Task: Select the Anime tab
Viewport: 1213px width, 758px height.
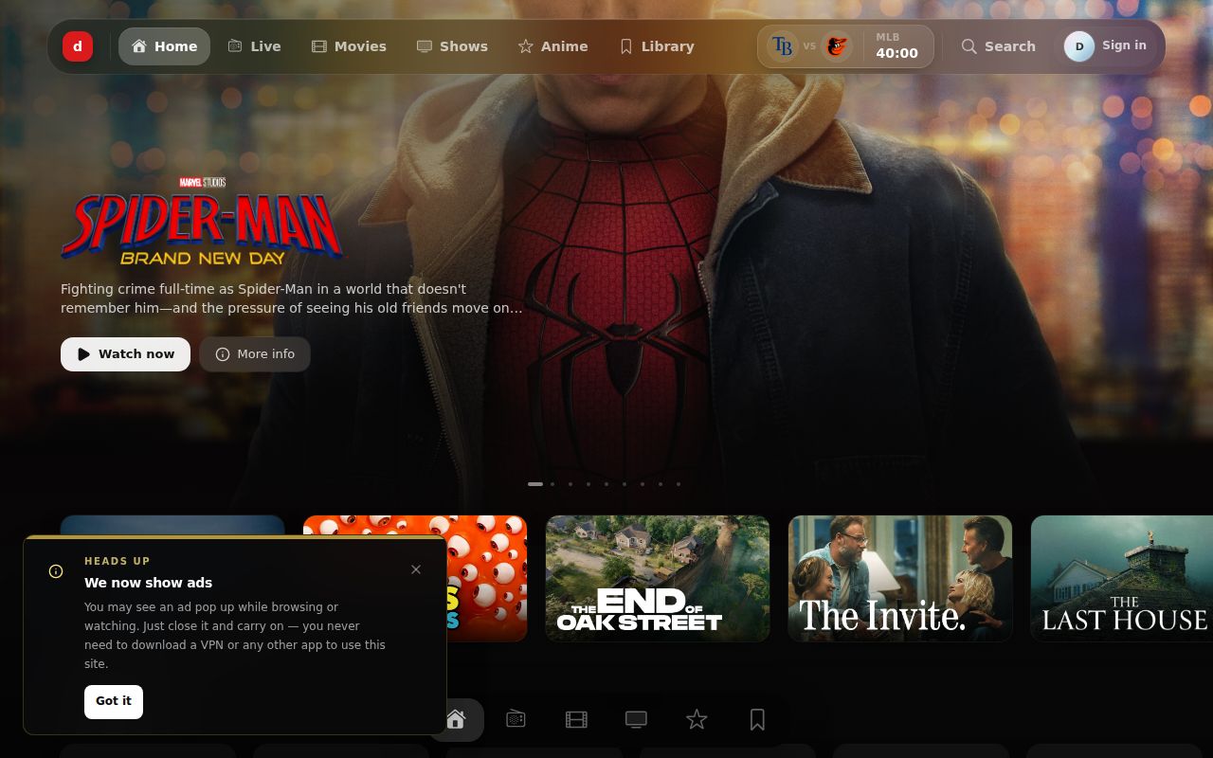Action: pos(552,46)
